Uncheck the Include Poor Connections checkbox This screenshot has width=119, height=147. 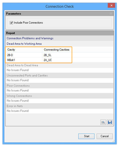[x=11, y=23]
